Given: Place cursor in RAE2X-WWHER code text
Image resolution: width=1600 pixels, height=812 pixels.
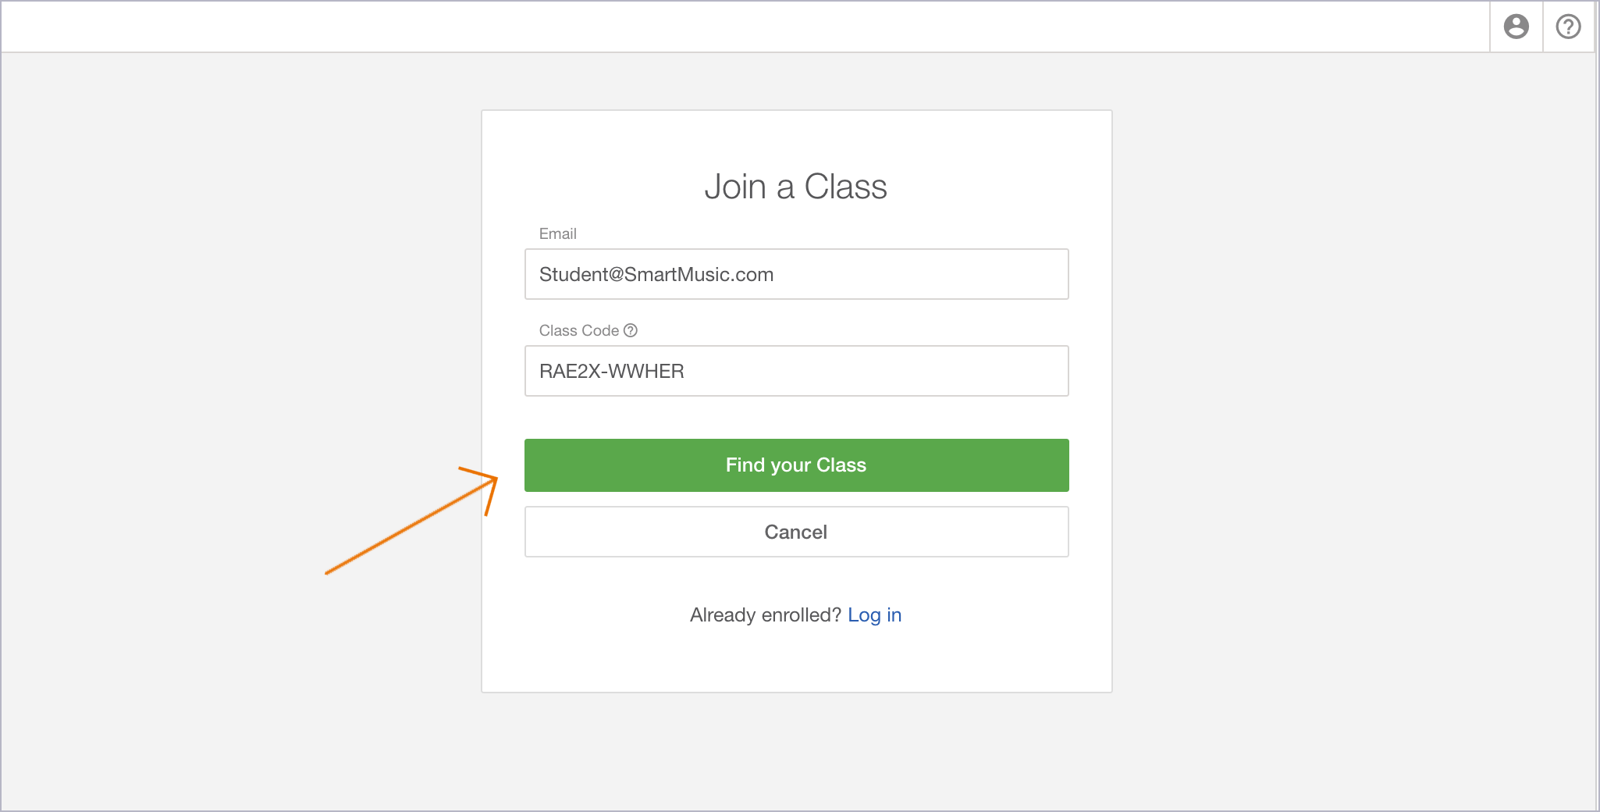Looking at the screenshot, I should pyautogui.click(x=611, y=372).
